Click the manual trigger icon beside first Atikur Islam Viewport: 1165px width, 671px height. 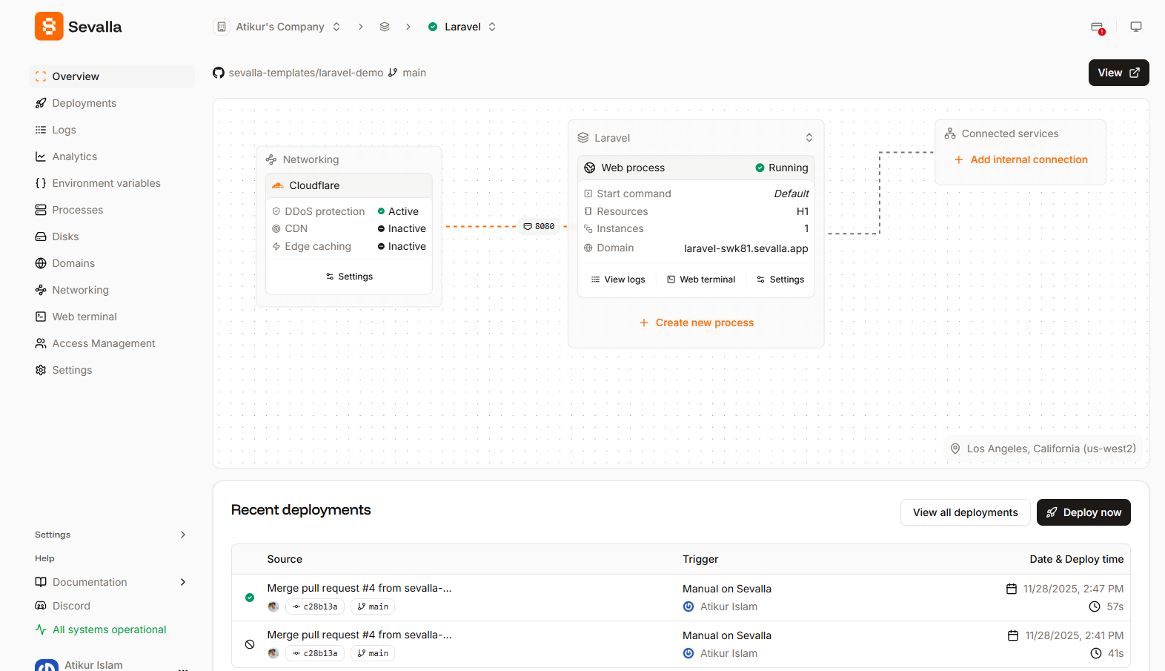tap(688, 606)
